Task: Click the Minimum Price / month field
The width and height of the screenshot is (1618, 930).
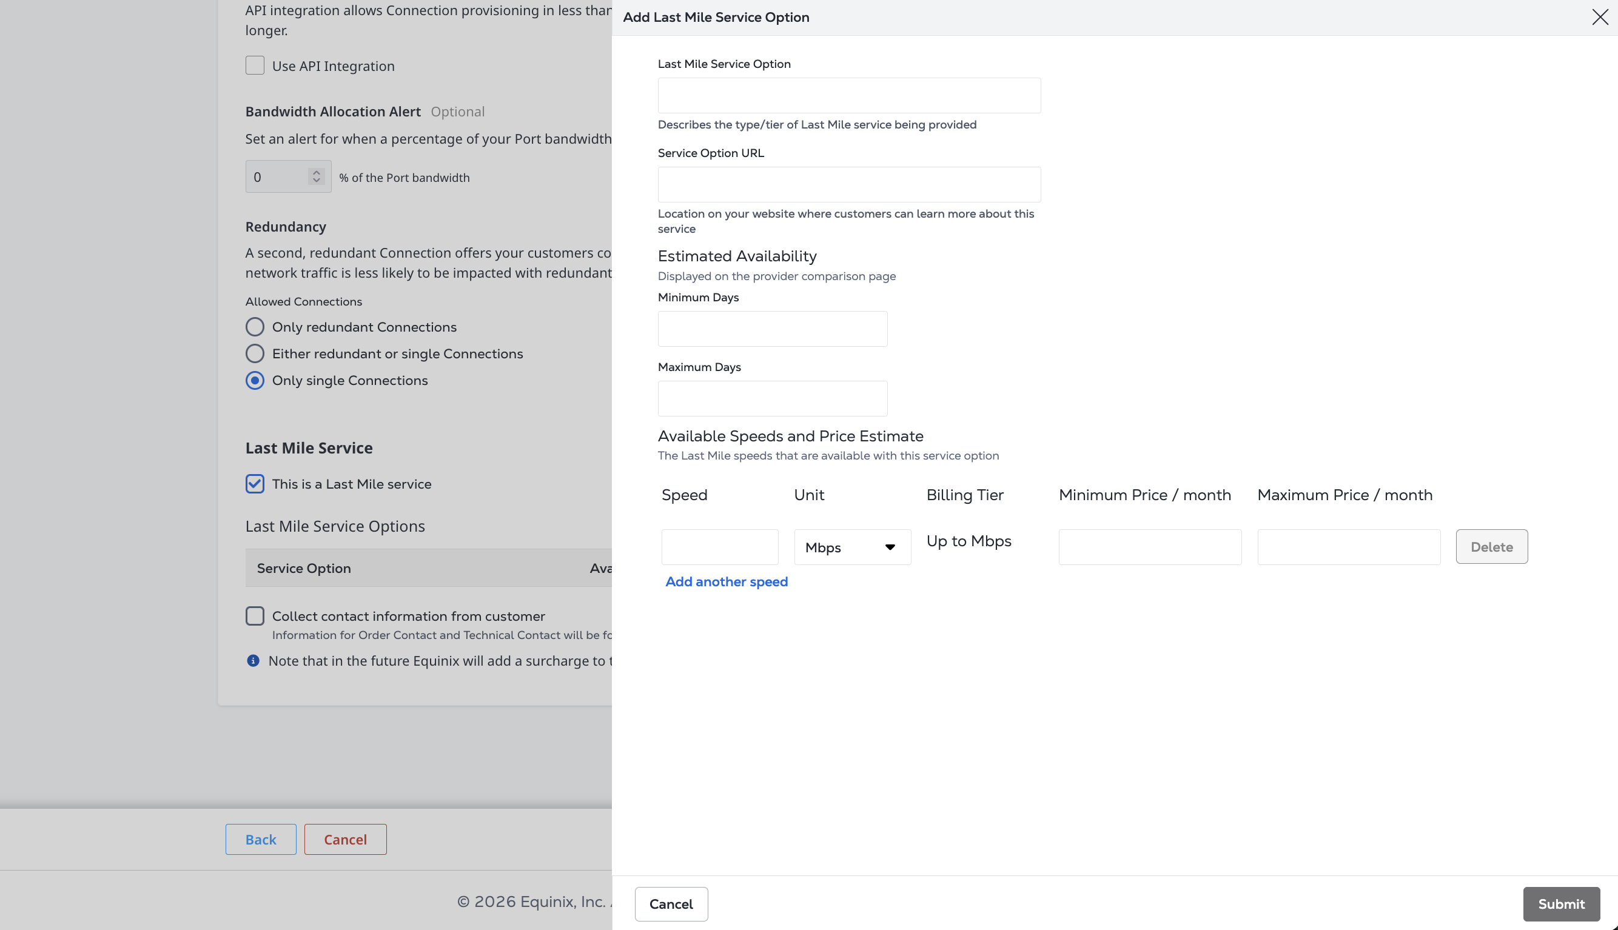Action: [1150, 547]
